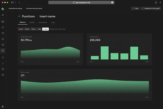Screen dimensions: 163x109
Task: Go back with the browser arrow
Action: point(20,2)
